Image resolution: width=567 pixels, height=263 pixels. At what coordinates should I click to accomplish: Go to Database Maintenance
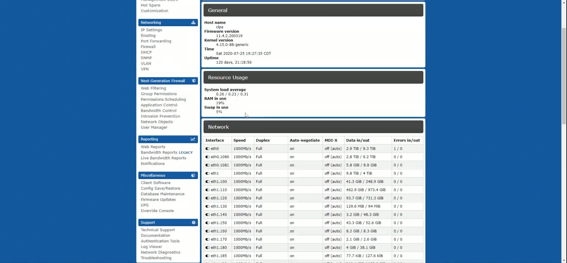(x=163, y=194)
